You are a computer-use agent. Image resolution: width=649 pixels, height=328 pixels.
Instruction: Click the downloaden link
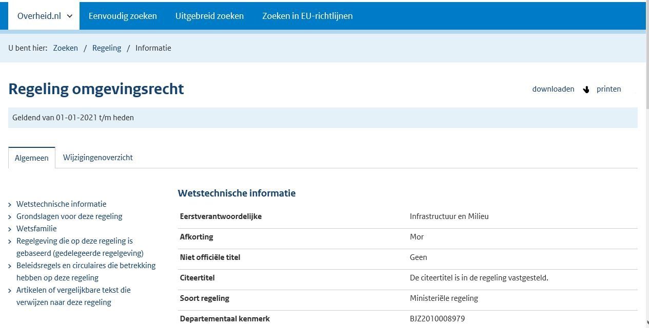(x=553, y=89)
